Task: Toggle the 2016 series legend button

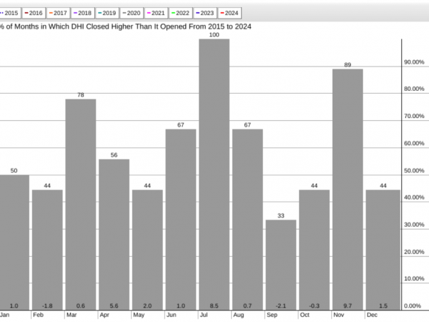Action: tap(34, 13)
